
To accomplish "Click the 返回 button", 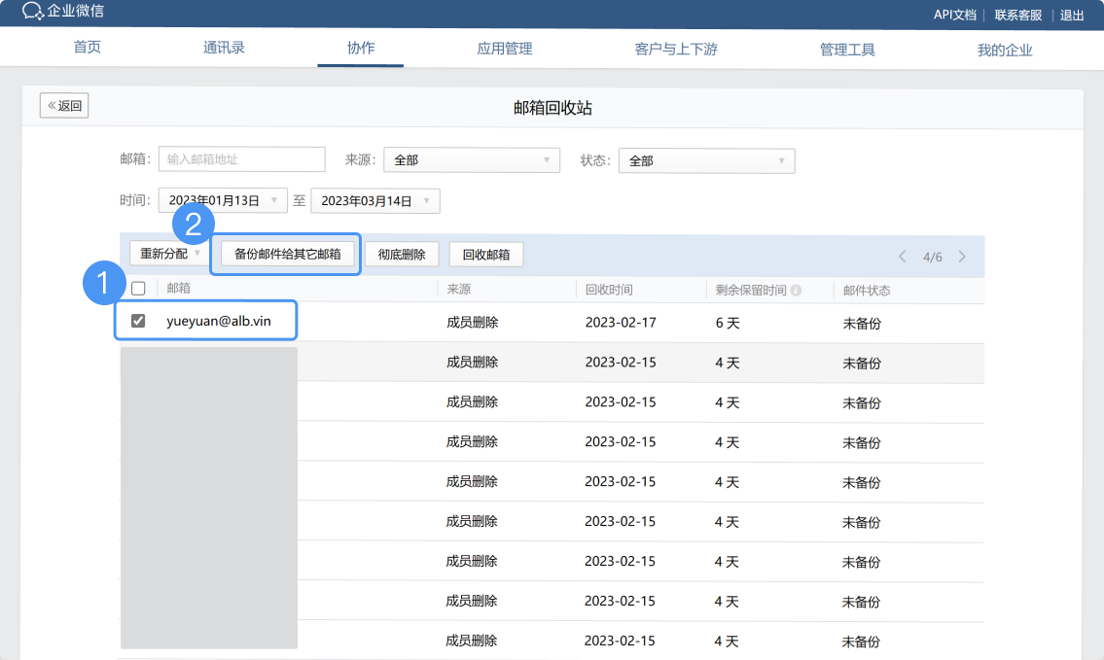I will click(x=63, y=105).
